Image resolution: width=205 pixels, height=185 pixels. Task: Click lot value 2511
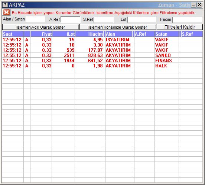(69, 55)
